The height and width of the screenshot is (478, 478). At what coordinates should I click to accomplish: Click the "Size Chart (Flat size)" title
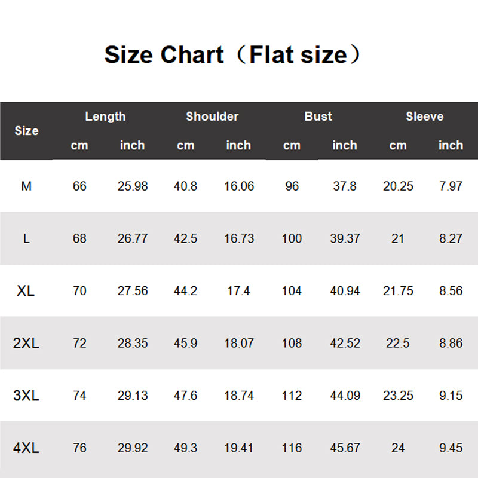(x=233, y=55)
